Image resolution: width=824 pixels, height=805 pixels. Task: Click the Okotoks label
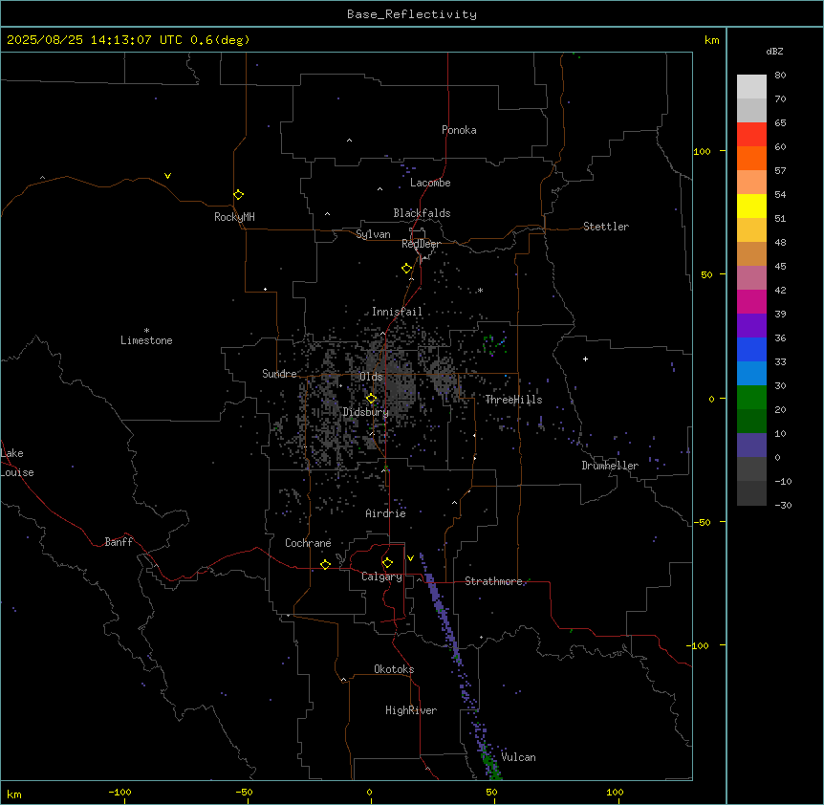click(x=394, y=669)
